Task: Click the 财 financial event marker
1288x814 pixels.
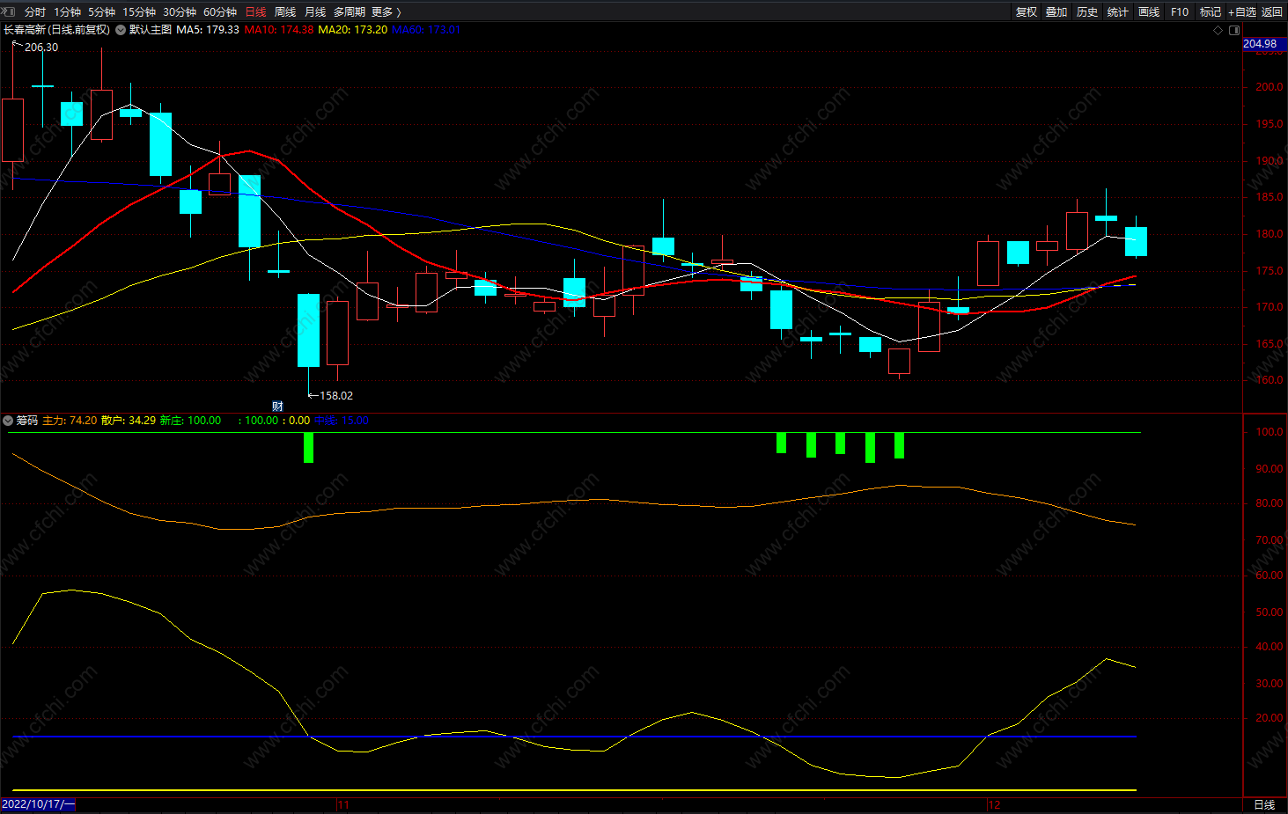Action: (278, 407)
